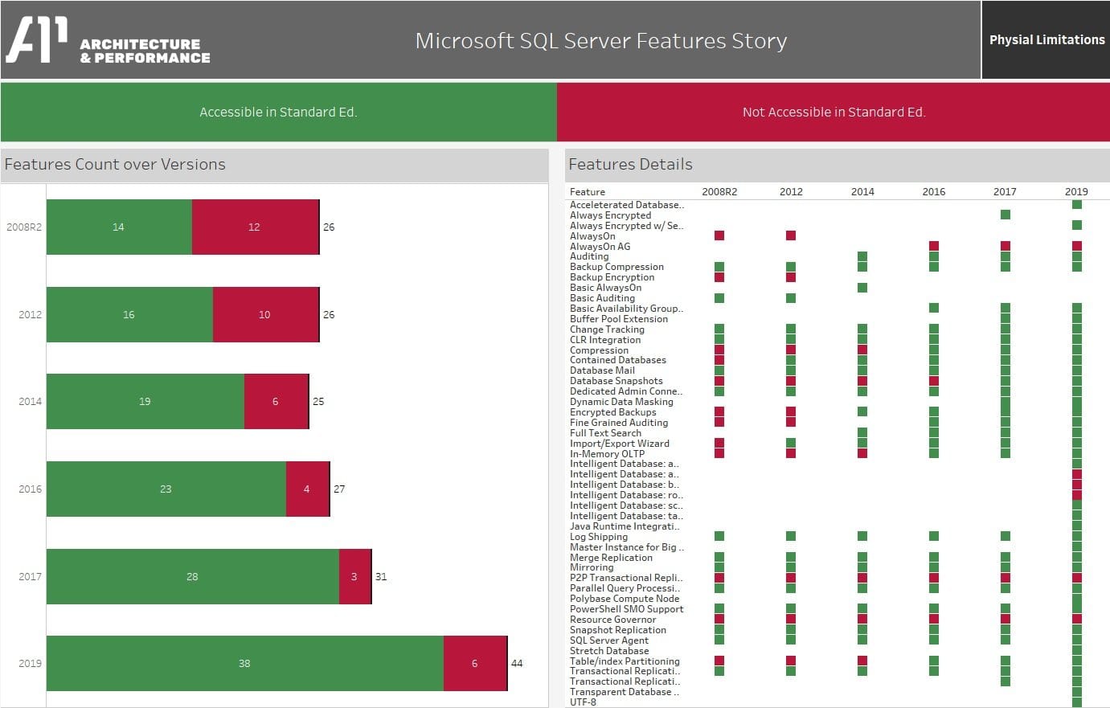Click the Architecture & Performance logo
Viewport: 1110px width, 708px height.
[109, 40]
